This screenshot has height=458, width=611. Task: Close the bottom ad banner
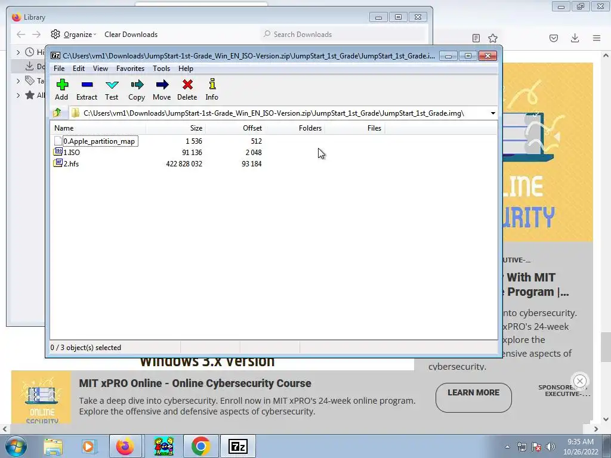580,381
